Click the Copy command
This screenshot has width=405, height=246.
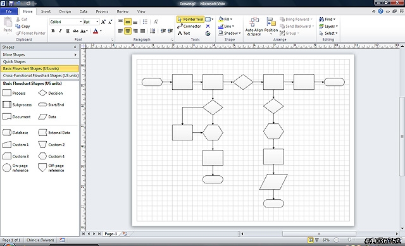tap(23, 27)
